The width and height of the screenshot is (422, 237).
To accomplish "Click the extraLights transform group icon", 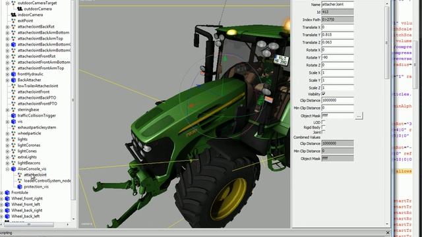I will pos(13,157).
